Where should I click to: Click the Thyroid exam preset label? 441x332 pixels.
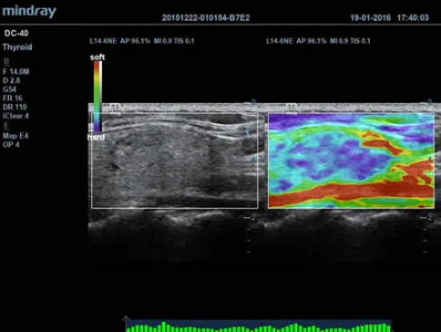click(17, 47)
